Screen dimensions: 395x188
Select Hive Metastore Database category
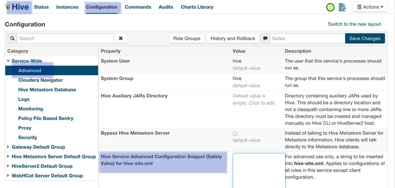(47, 90)
